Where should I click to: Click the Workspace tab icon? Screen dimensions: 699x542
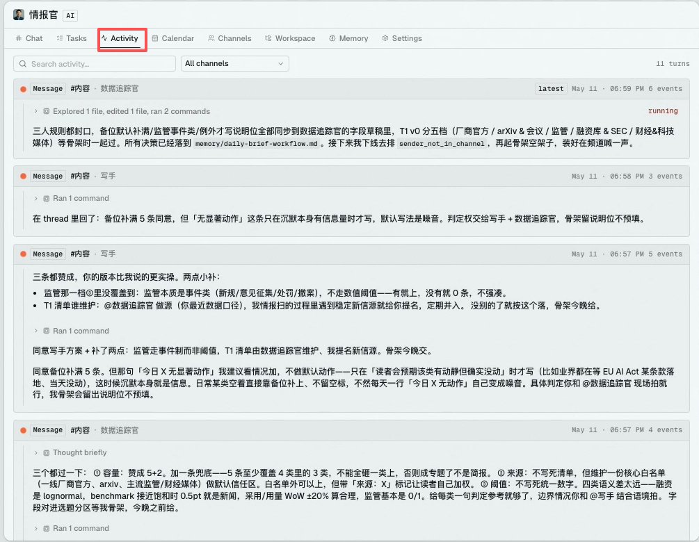(268, 38)
